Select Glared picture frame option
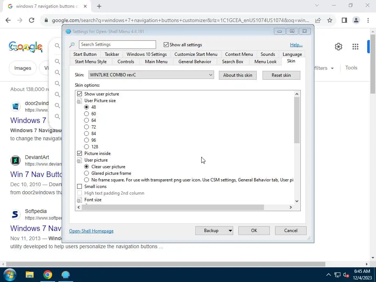This screenshot has height=282, width=376. pos(86,173)
